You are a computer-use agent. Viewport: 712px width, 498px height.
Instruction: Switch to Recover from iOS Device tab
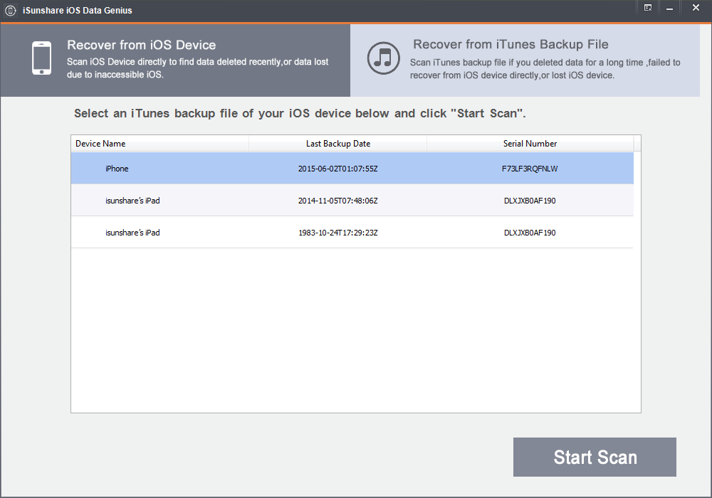click(x=175, y=60)
